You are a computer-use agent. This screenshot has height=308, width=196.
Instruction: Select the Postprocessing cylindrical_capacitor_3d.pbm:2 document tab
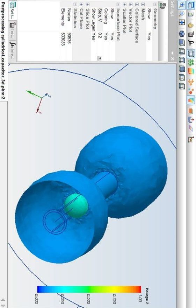[x=3, y=50]
